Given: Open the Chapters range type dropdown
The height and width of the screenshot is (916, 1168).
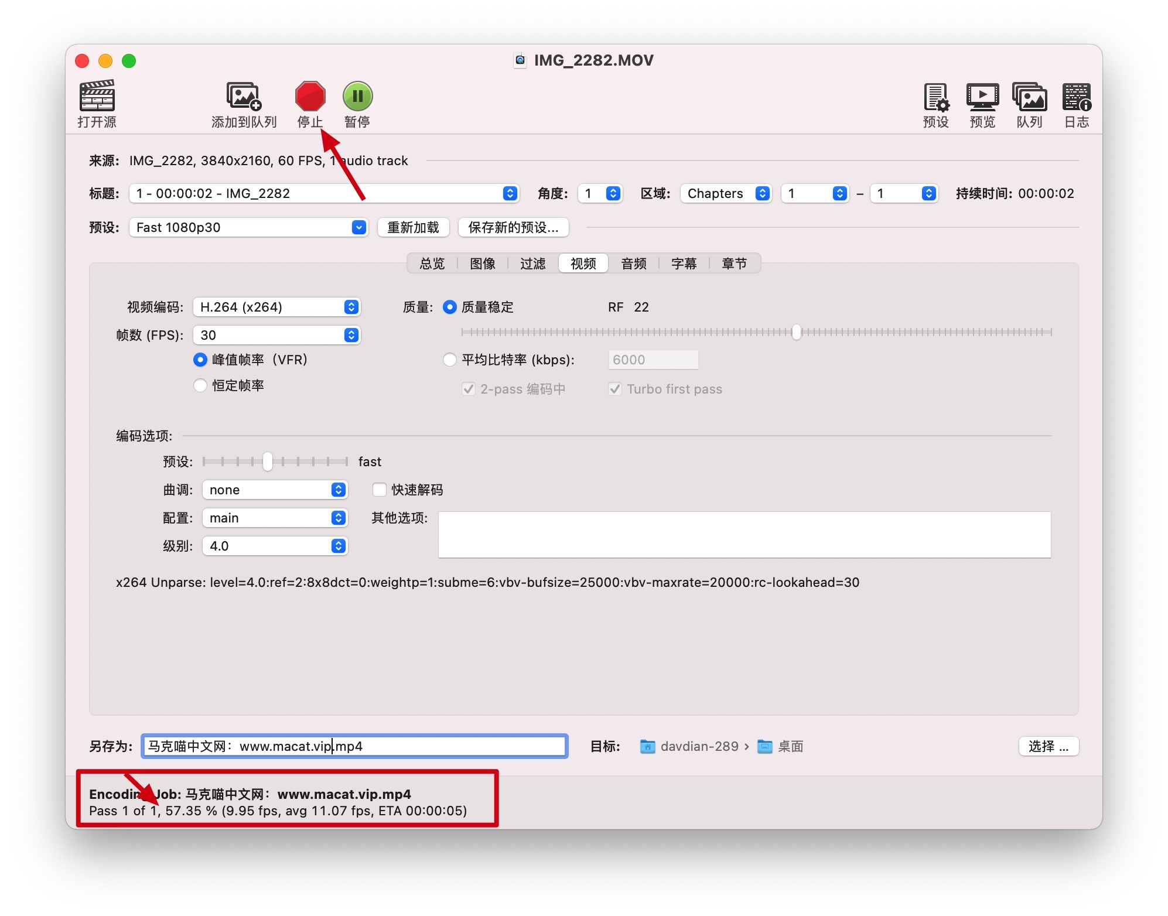Looking at the screenshot, I should click(x=726, y=193).
